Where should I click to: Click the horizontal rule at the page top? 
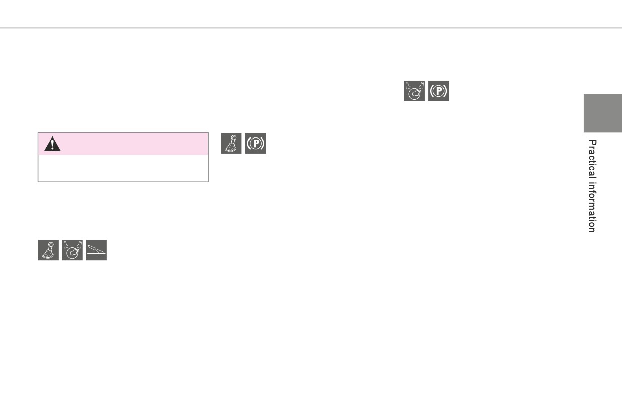click(x=311, y=28)
